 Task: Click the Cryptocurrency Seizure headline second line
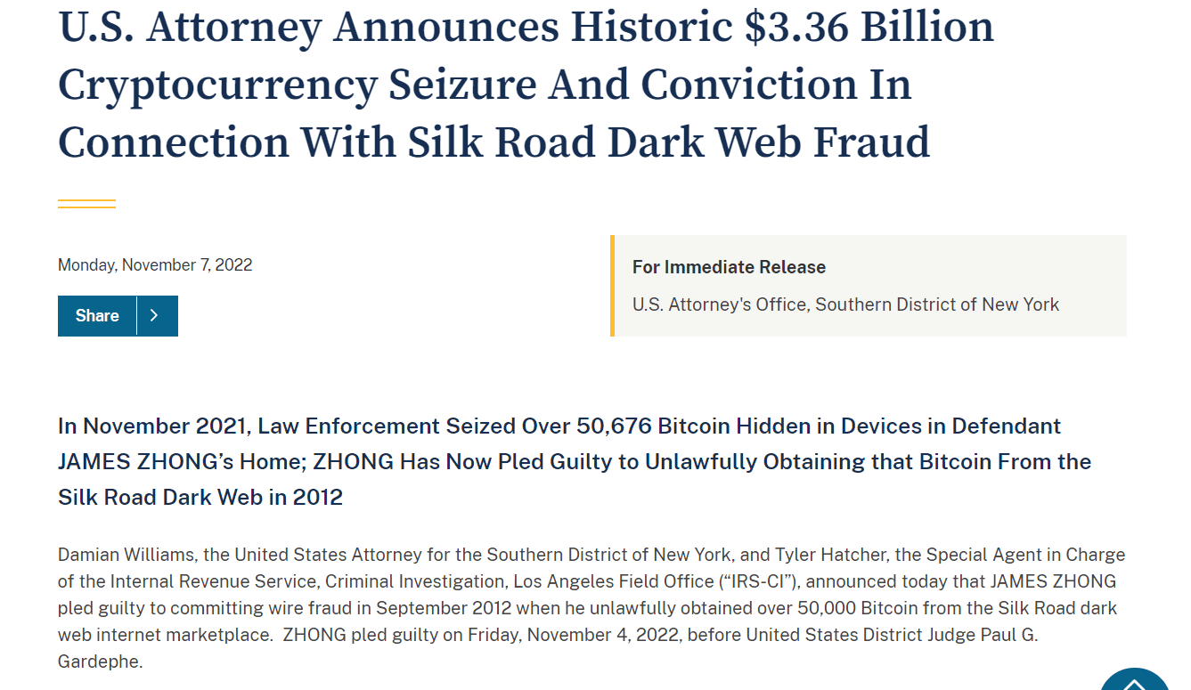click(x=485, y=85)
